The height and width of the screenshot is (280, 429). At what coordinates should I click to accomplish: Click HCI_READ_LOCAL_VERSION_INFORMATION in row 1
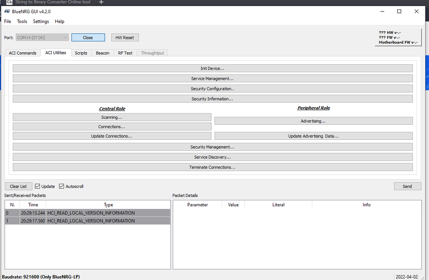click(x=91, y=221)
